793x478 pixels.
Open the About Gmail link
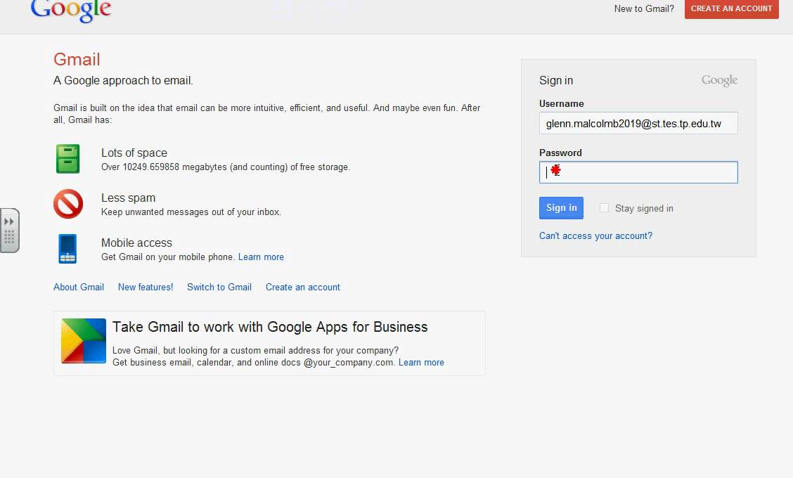click(79, 287)
